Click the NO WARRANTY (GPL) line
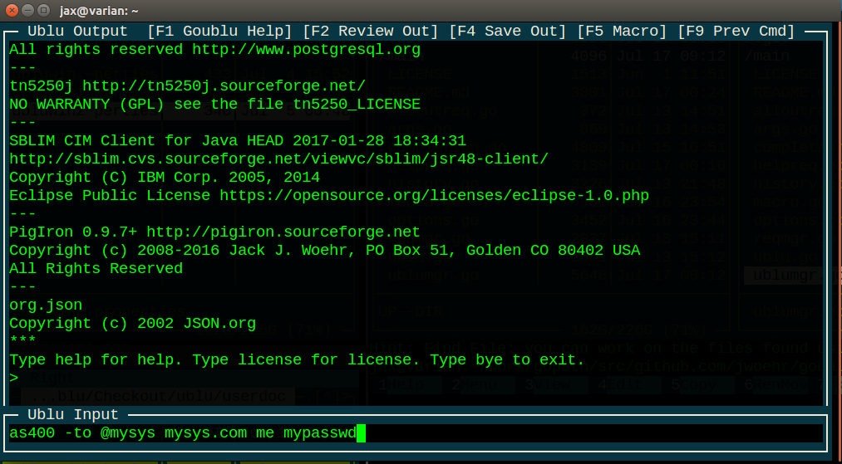Viewport: 842px width, 464px height. [215, 105]
